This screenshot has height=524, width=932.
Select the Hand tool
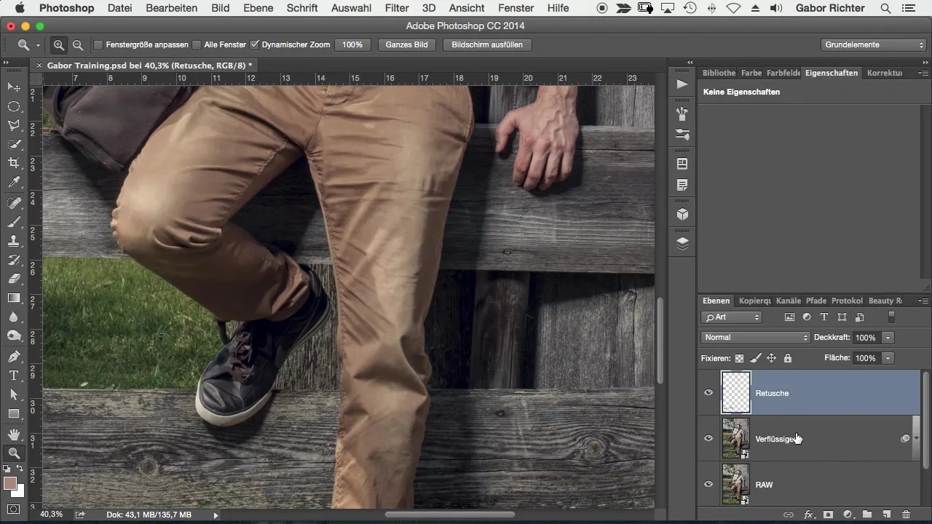coord(13,434)
